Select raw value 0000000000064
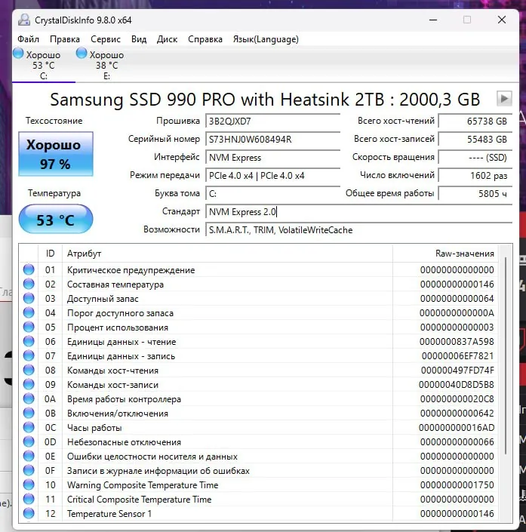 [457, 299]
